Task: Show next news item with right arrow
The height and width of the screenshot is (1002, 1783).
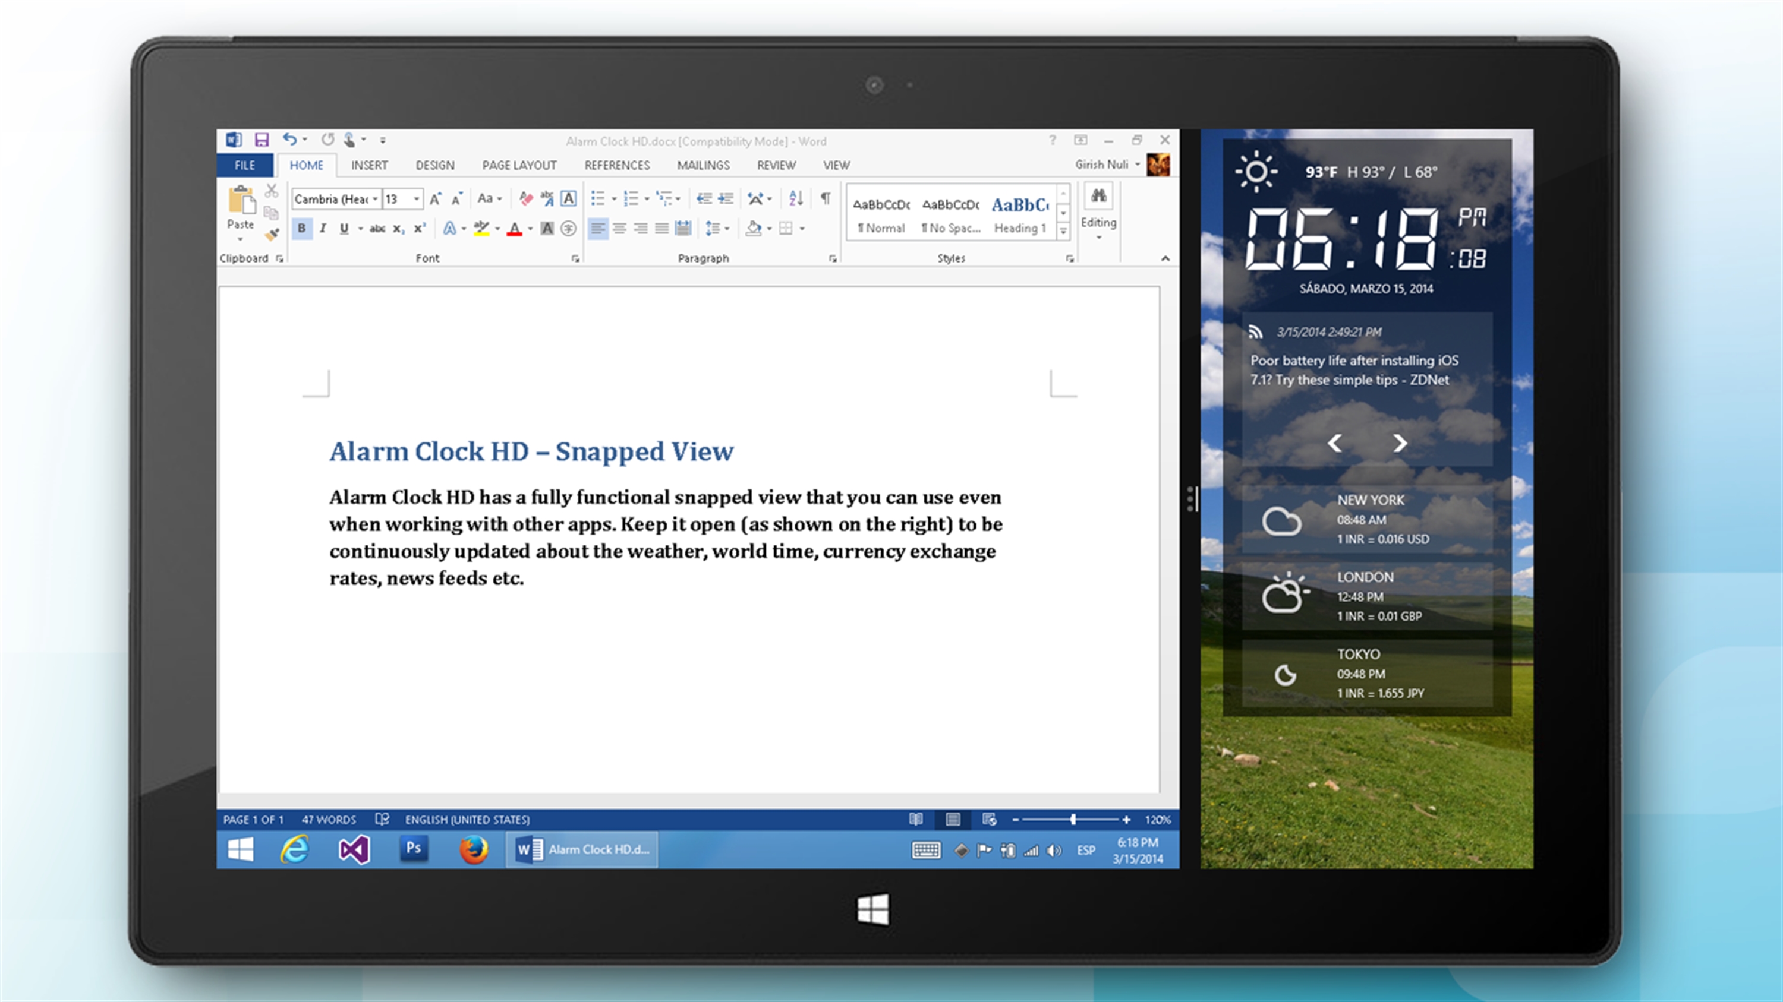Action: coord(1400,443)
